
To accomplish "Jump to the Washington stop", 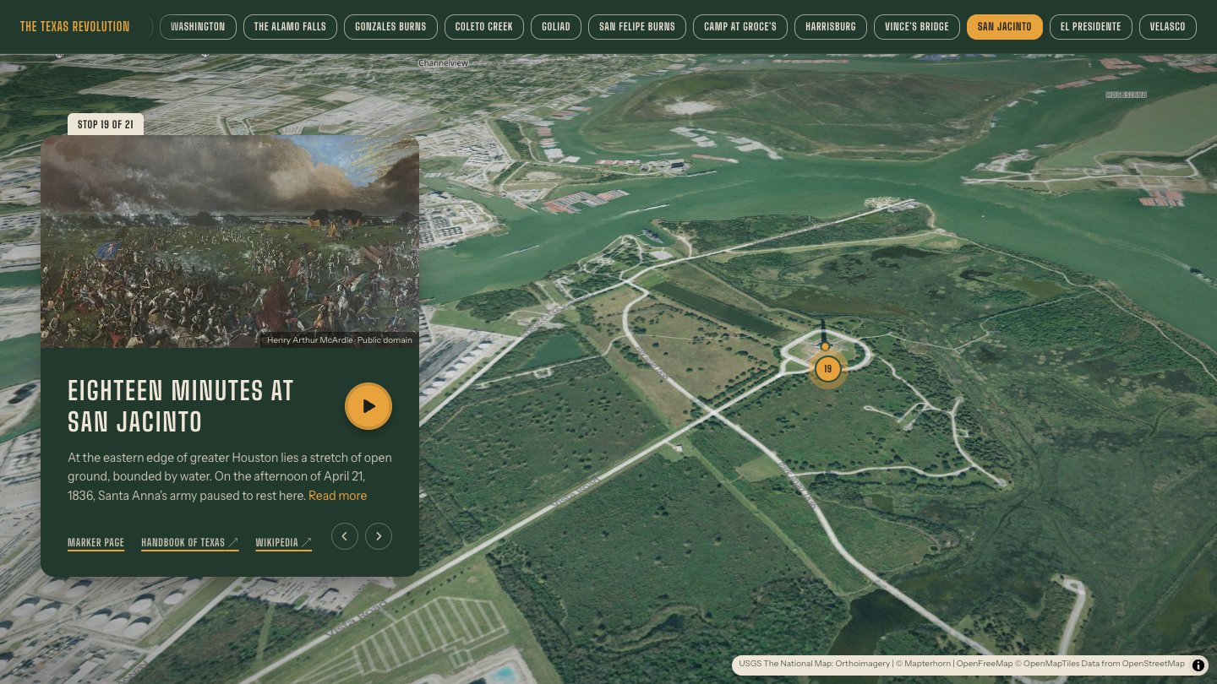I will [x=198, y=27].
